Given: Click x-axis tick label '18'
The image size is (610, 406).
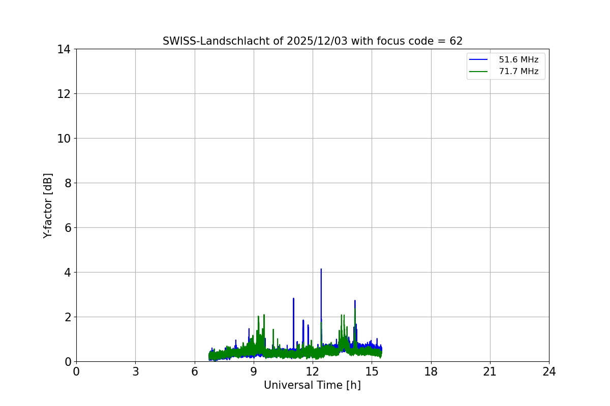Looking at the screenshot, I should 431,371.
